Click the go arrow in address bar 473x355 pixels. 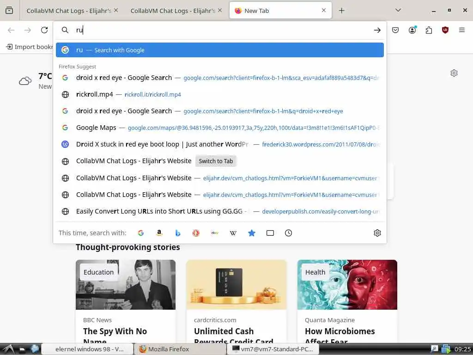(x=377, y=30)
